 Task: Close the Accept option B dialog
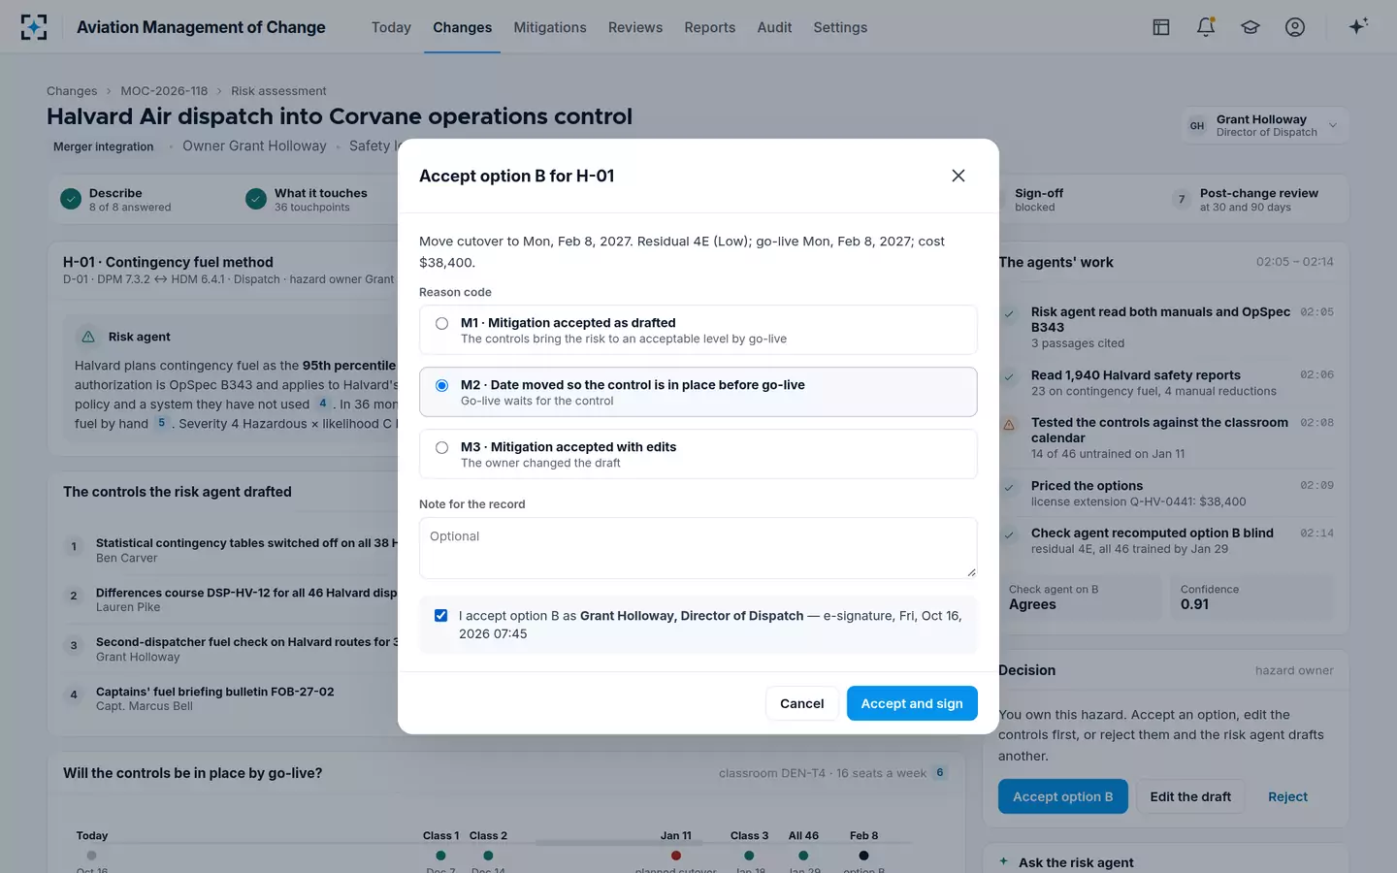coord(958,176)
